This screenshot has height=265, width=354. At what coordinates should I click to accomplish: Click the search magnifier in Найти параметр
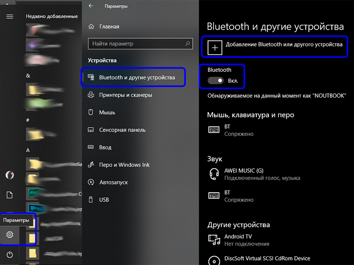click(188, 44)
